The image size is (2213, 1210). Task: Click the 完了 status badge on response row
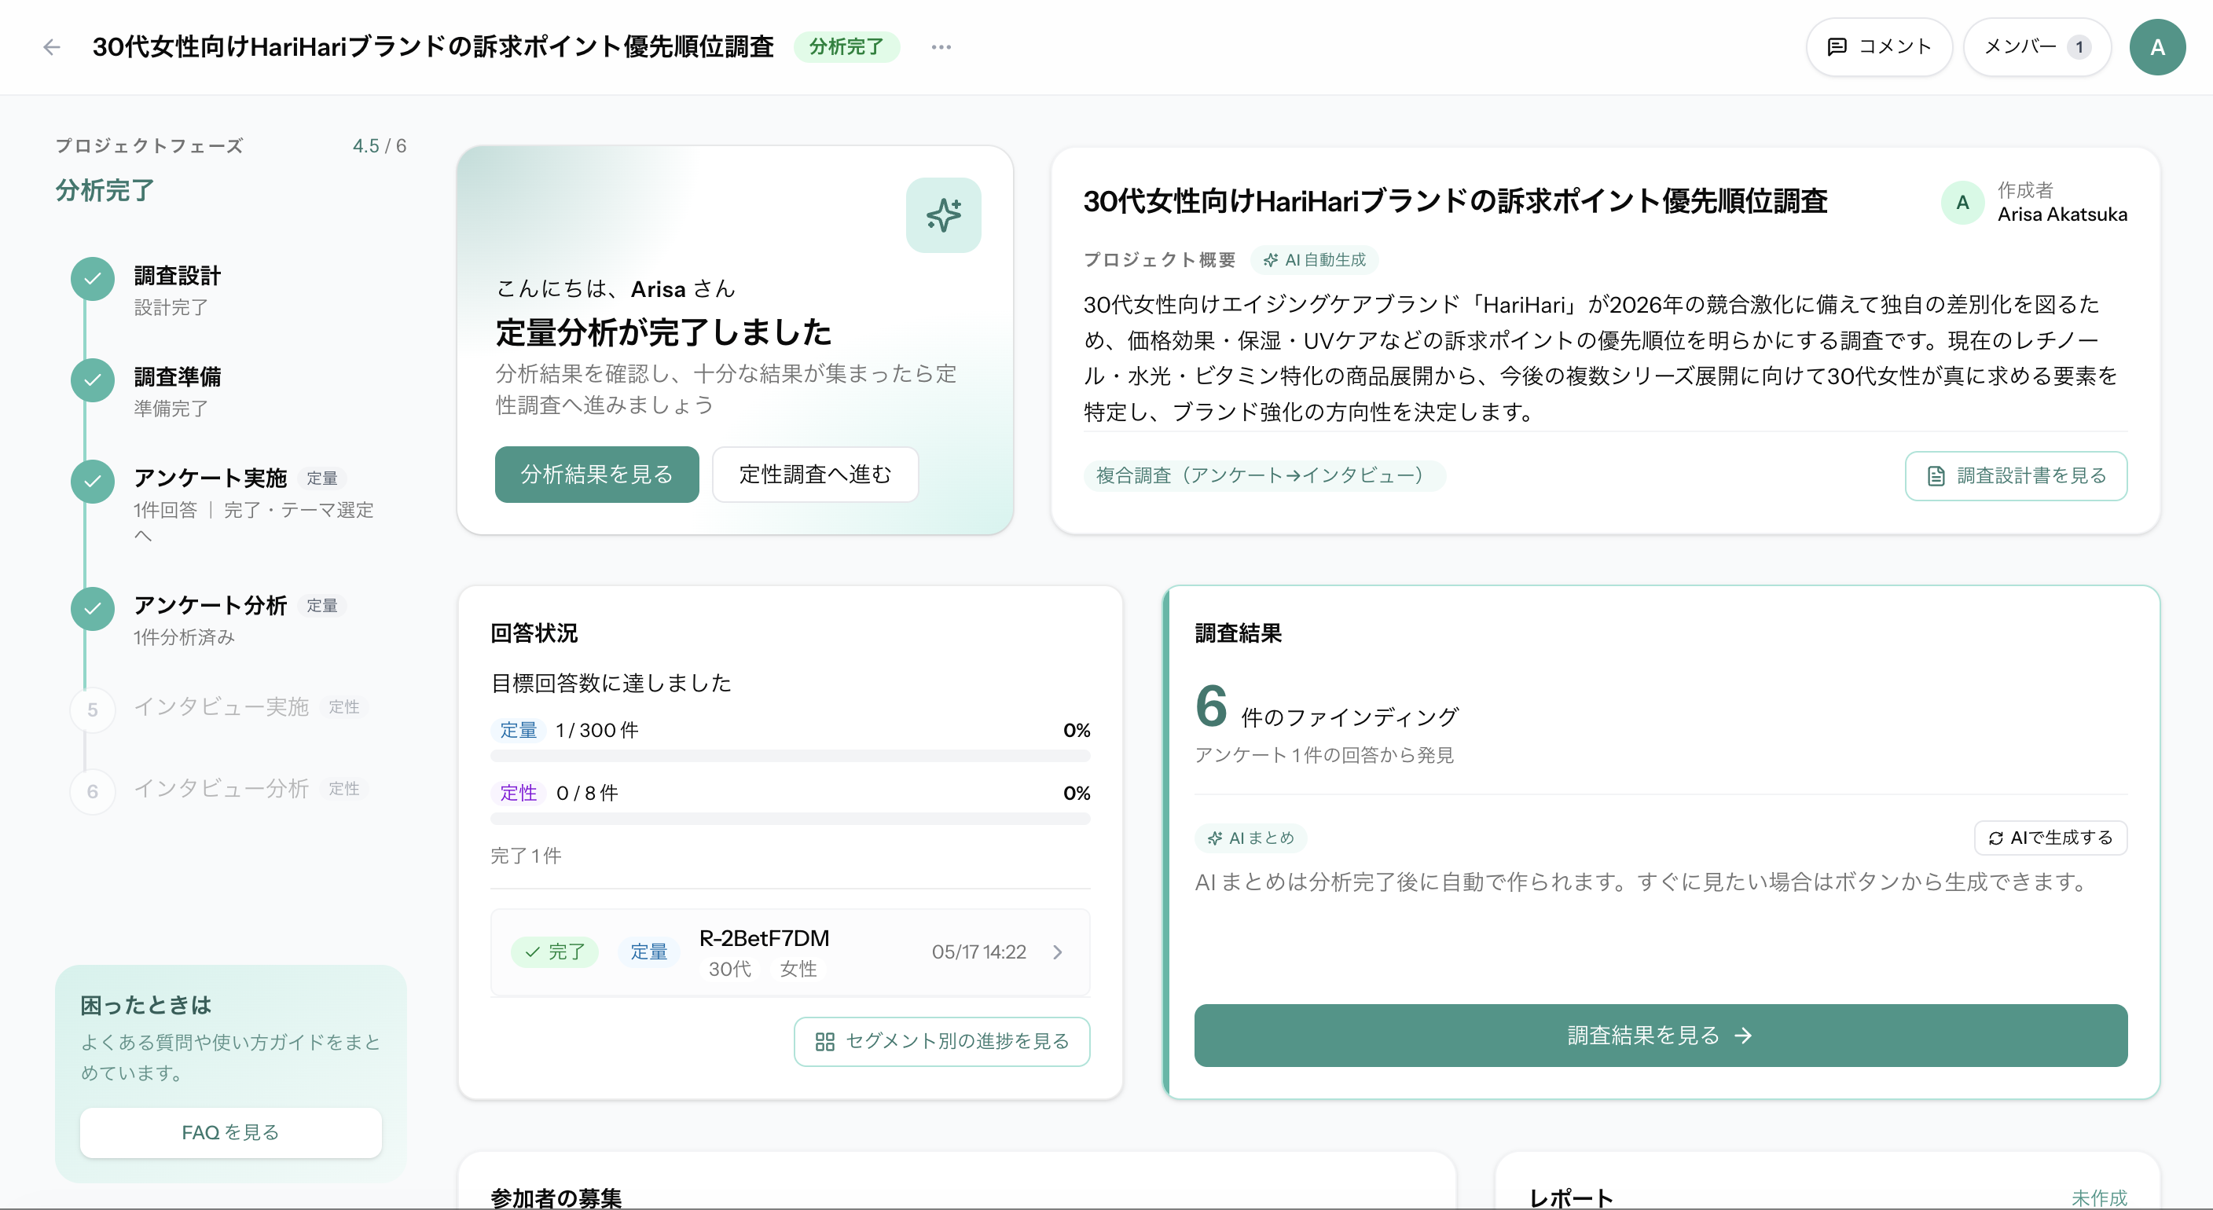pyautogui.click(x=554, y=952)
